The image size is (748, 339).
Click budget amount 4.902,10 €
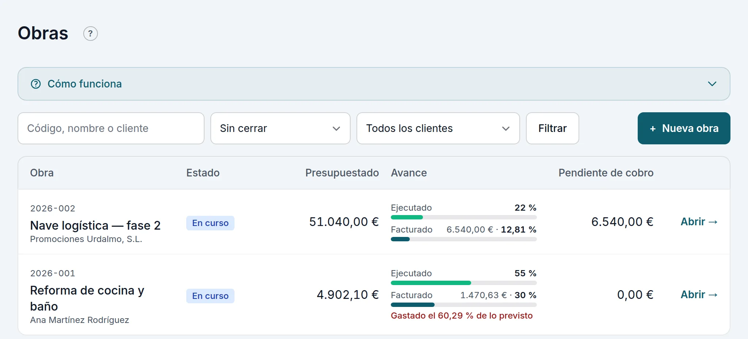coord(348,295)
